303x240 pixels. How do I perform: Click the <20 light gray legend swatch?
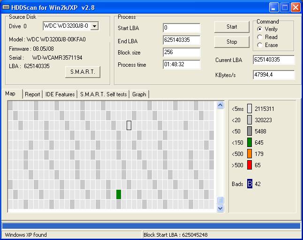point(250,120)
